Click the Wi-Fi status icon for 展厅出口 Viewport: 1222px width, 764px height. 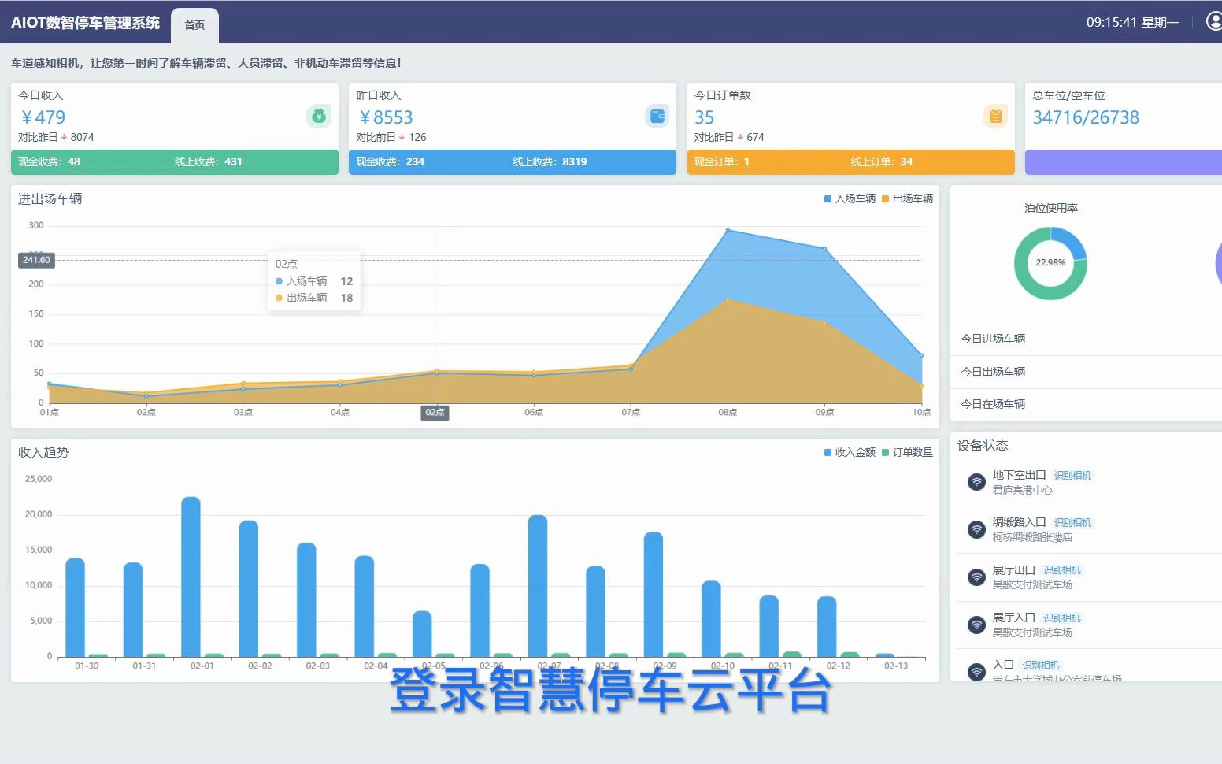[976, 577]
